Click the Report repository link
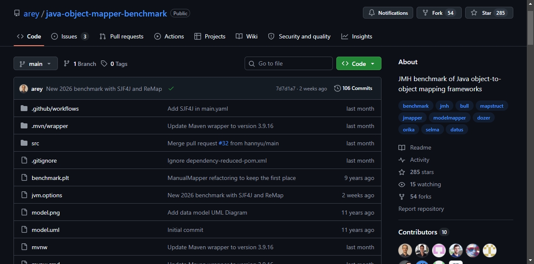The height and width of the screenshot is (264, 534). [421, 209]
